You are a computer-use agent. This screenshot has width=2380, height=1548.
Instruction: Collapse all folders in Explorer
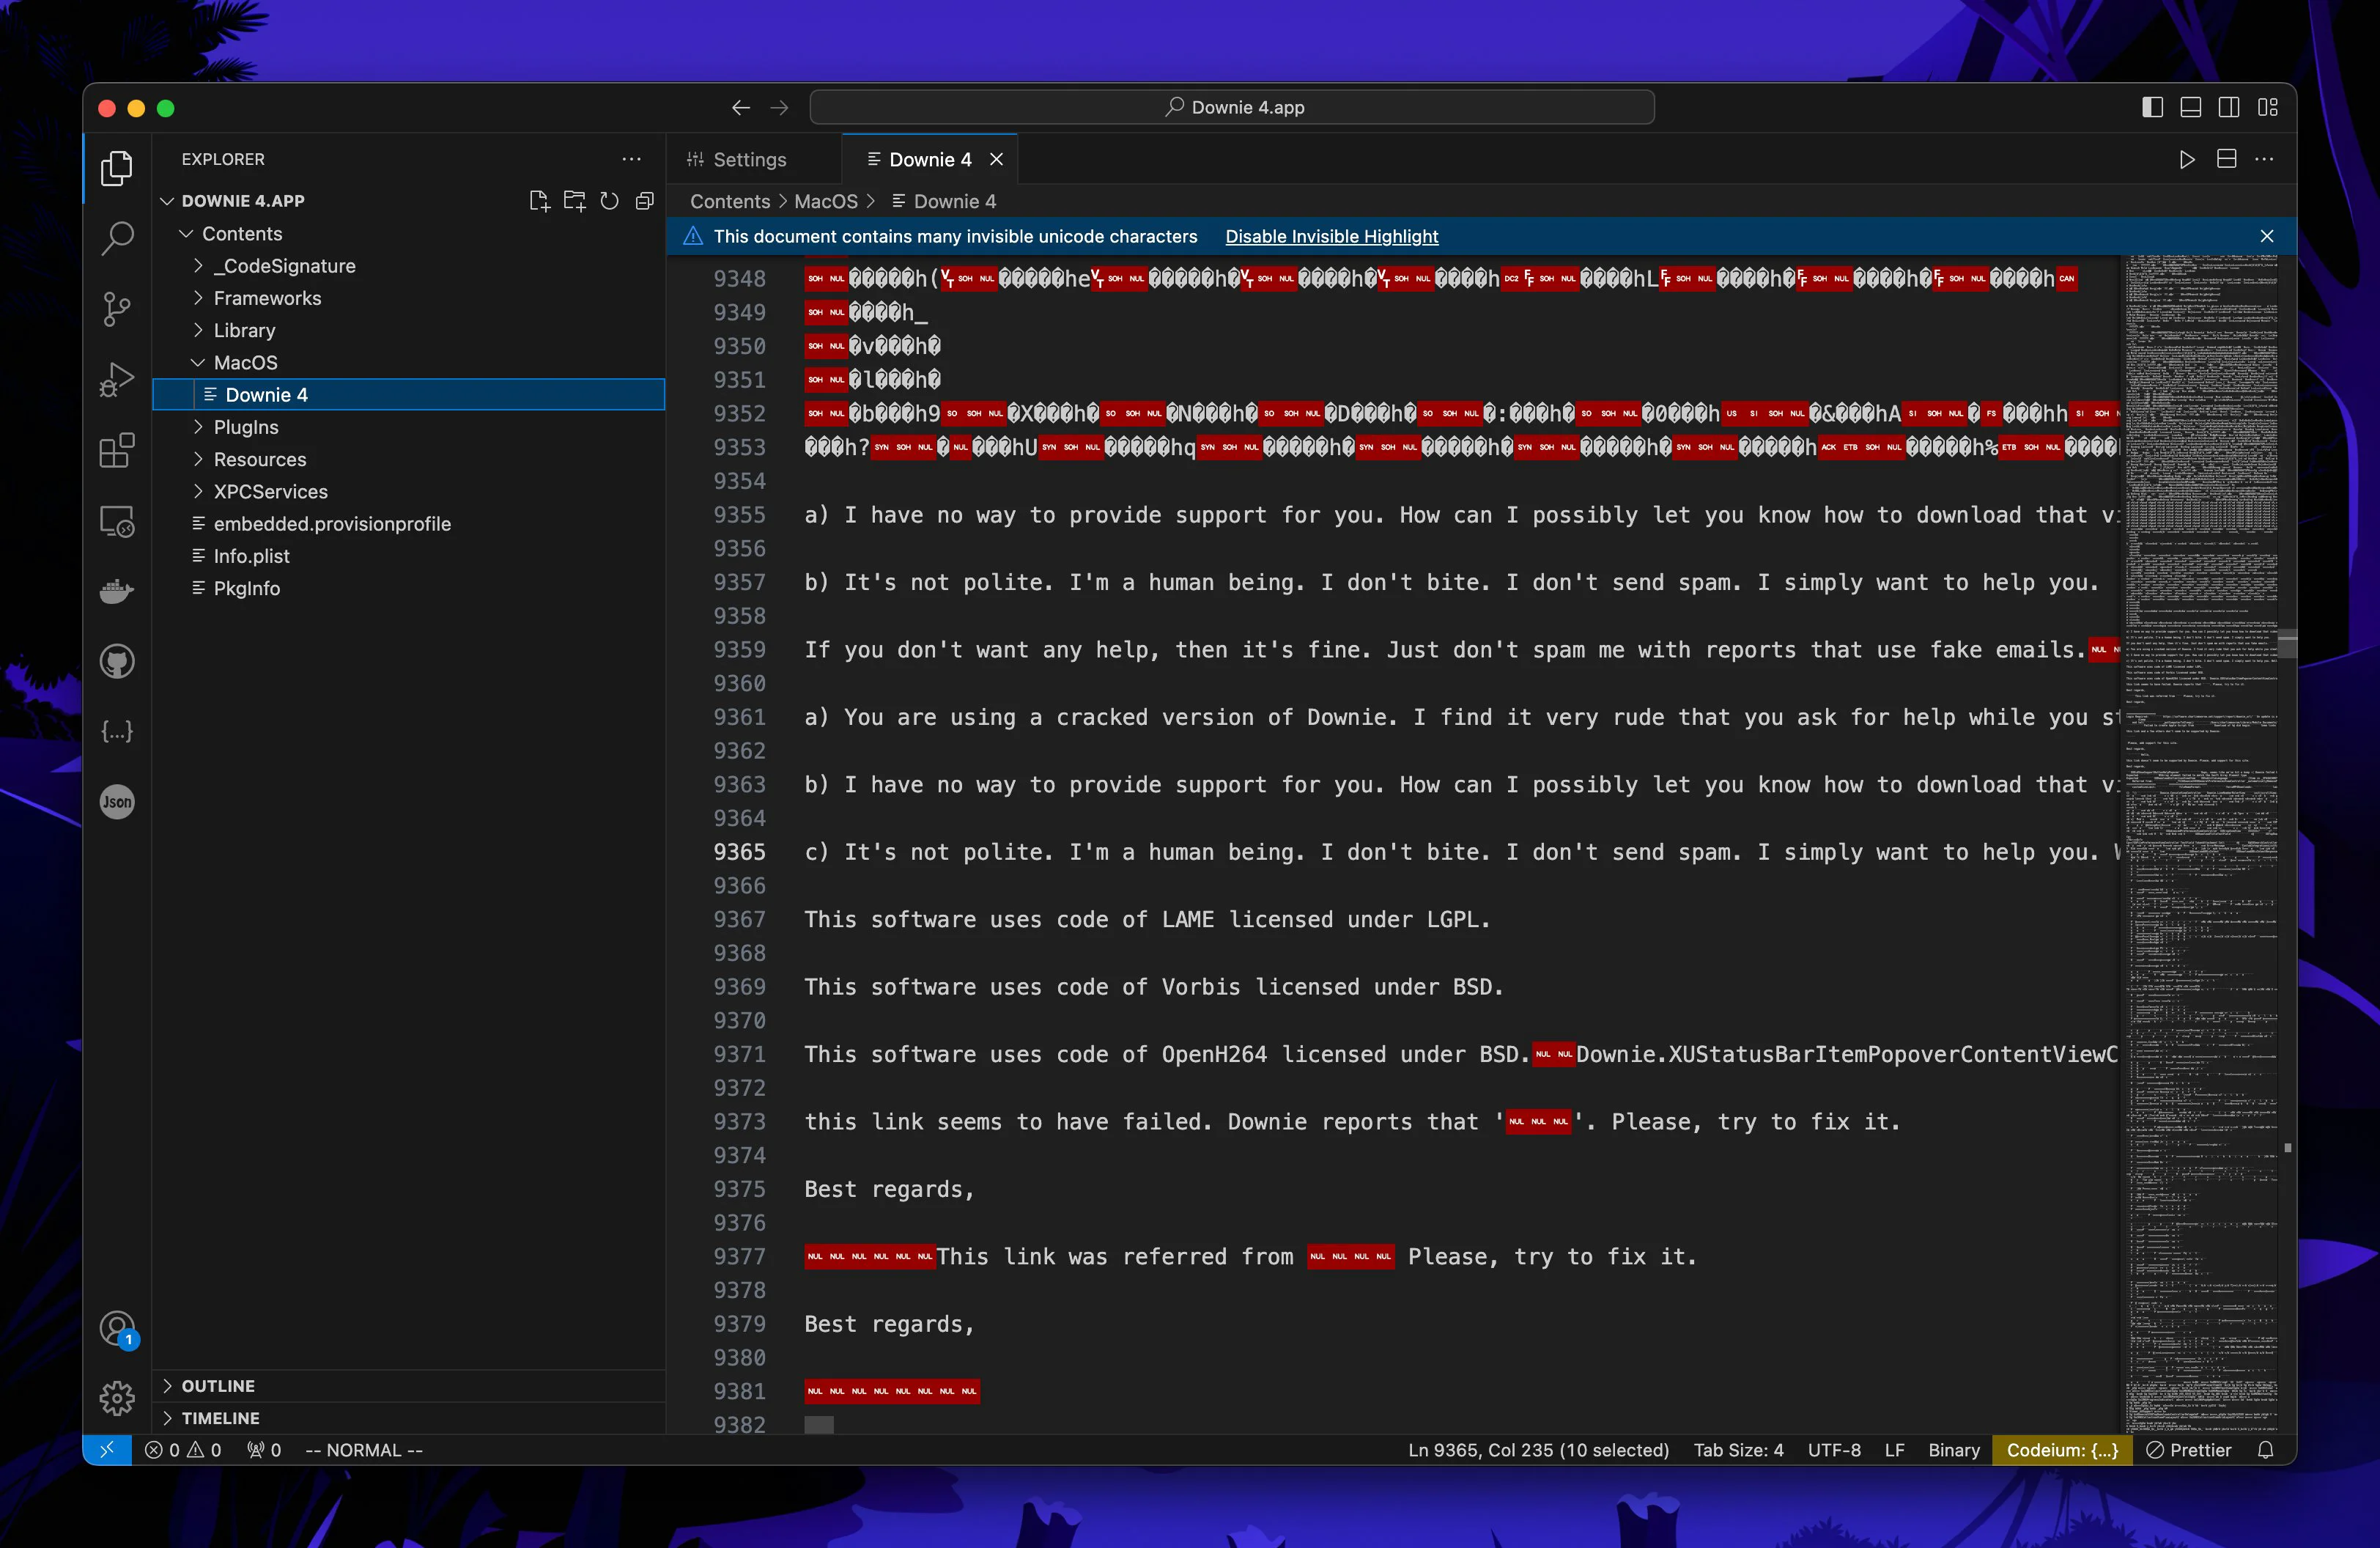pyautogui.click(x=645, y=201)
